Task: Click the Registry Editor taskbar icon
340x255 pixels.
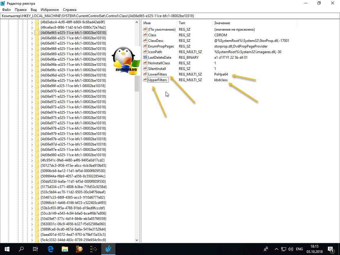Action: pos(108,249)
